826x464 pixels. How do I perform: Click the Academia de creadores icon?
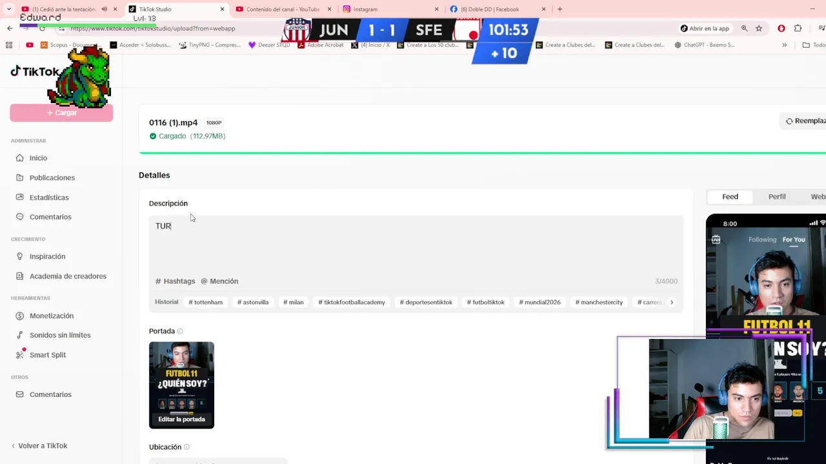coord(20,276)
